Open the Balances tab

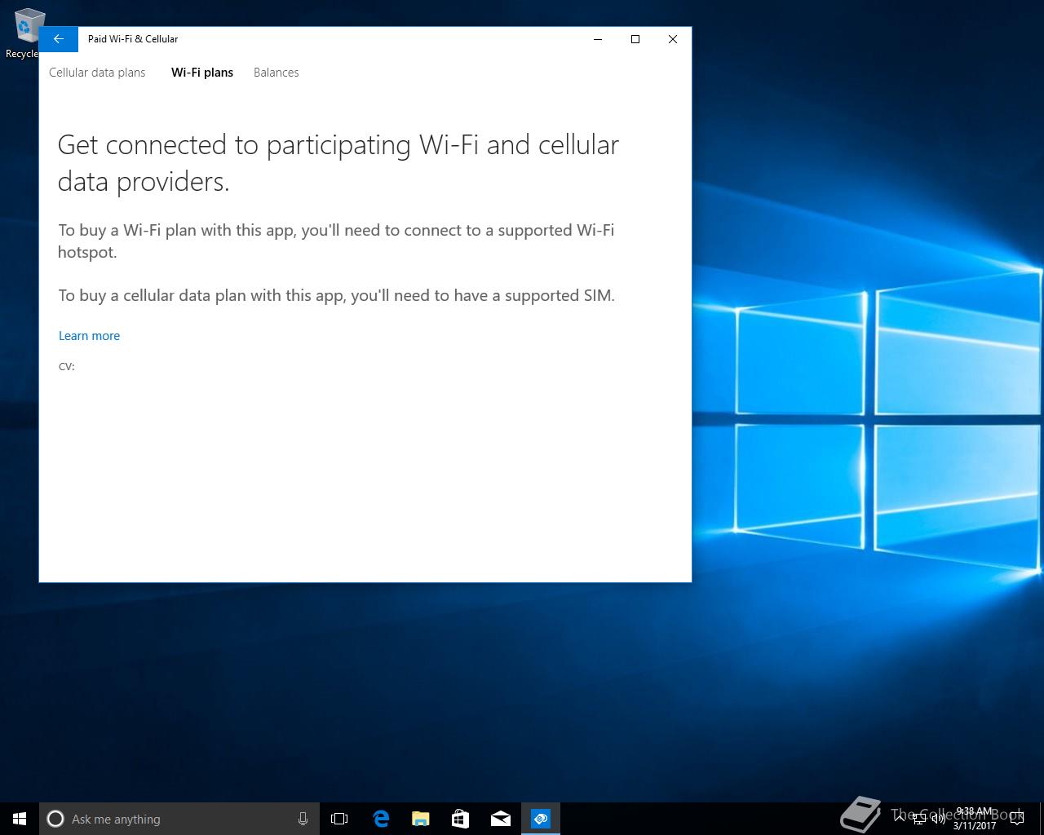[x=276, y=73]
